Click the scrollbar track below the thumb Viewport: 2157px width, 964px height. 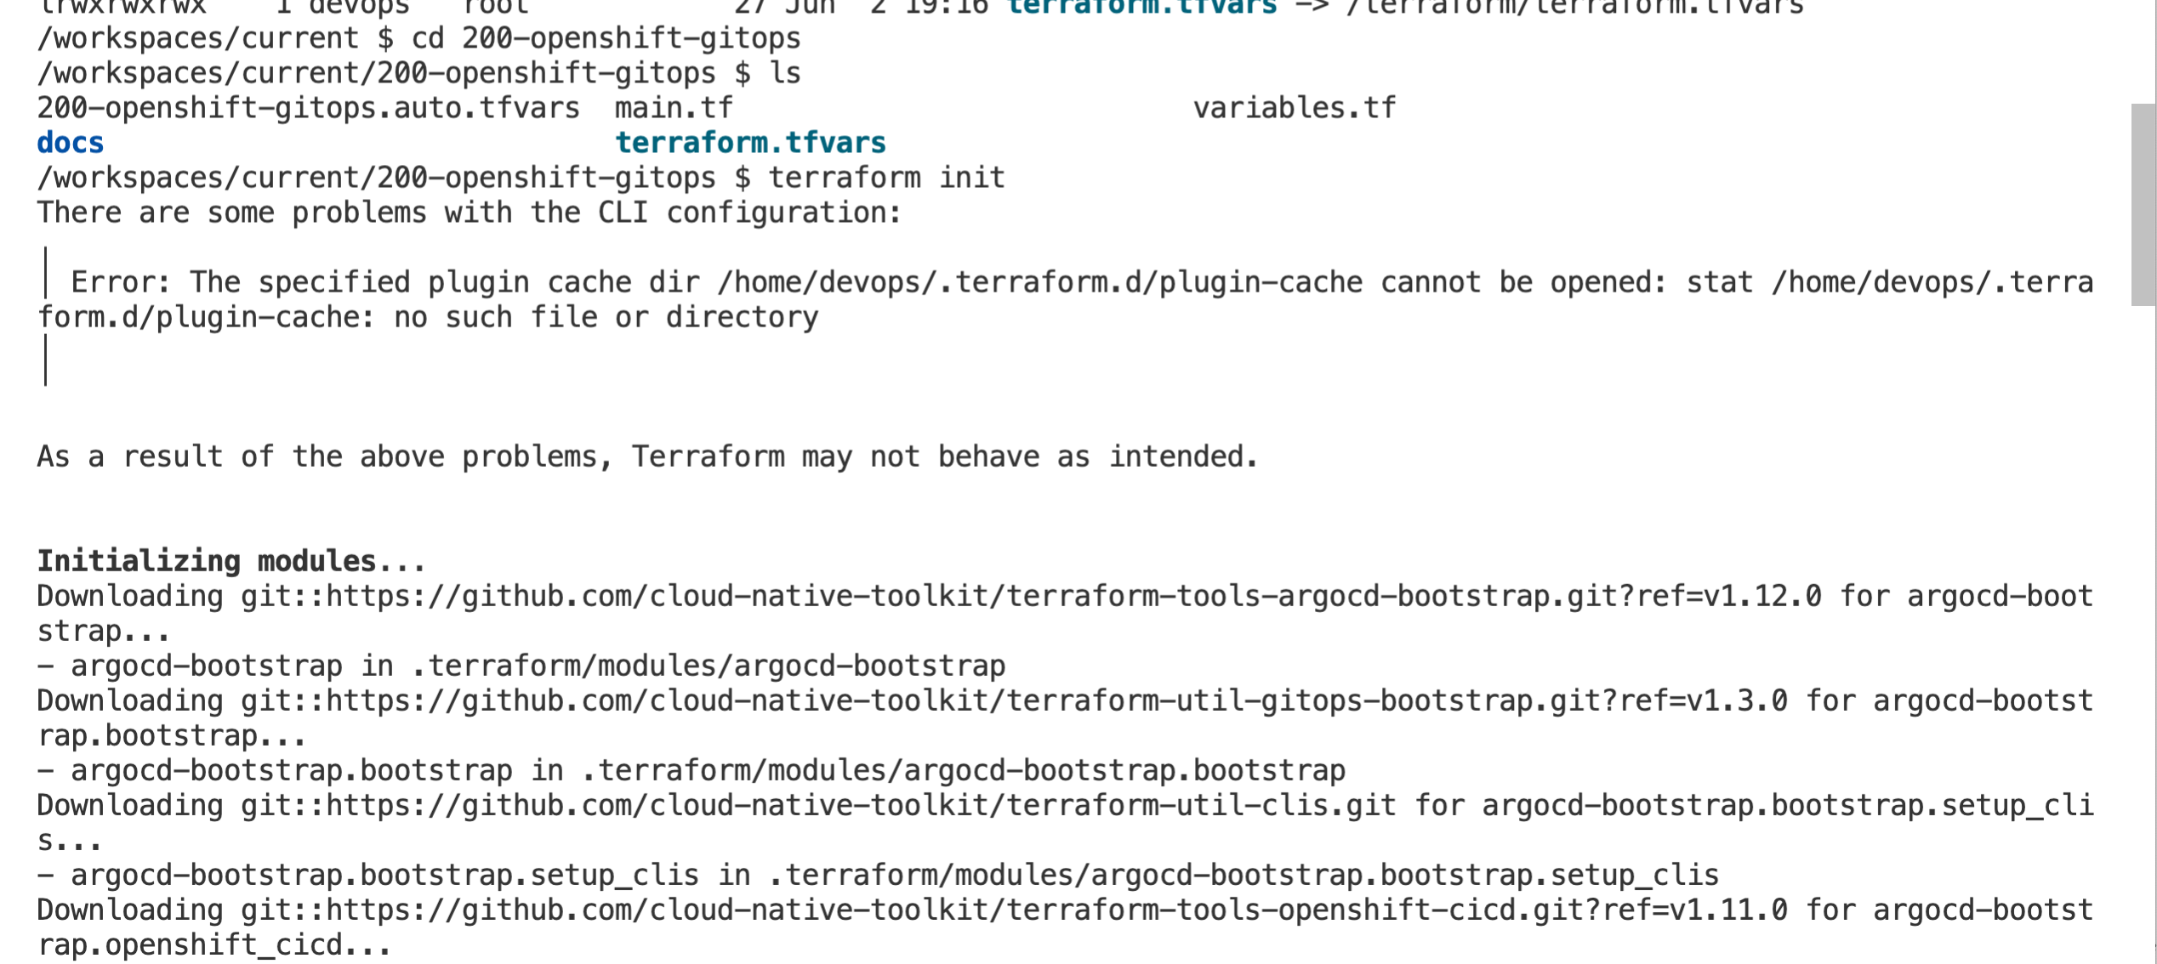point(2144,595)
